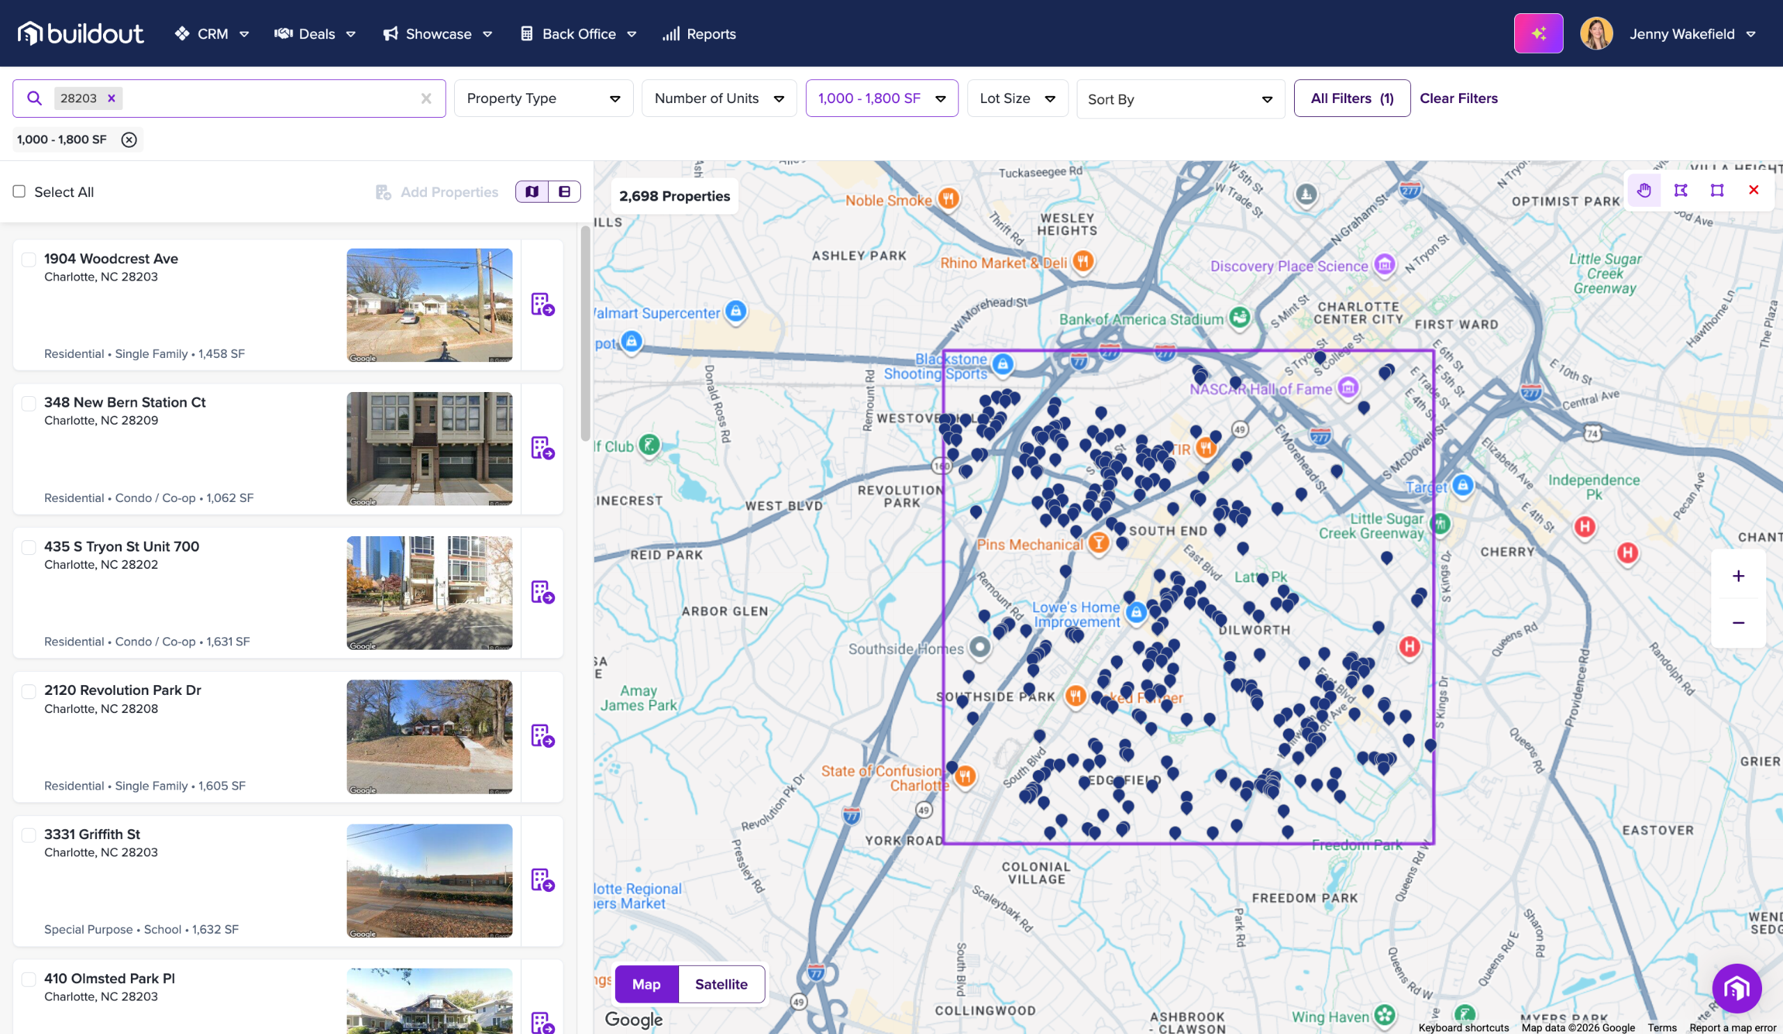Switch to map split view
1783x1034 pixels.
pos(532,191)
